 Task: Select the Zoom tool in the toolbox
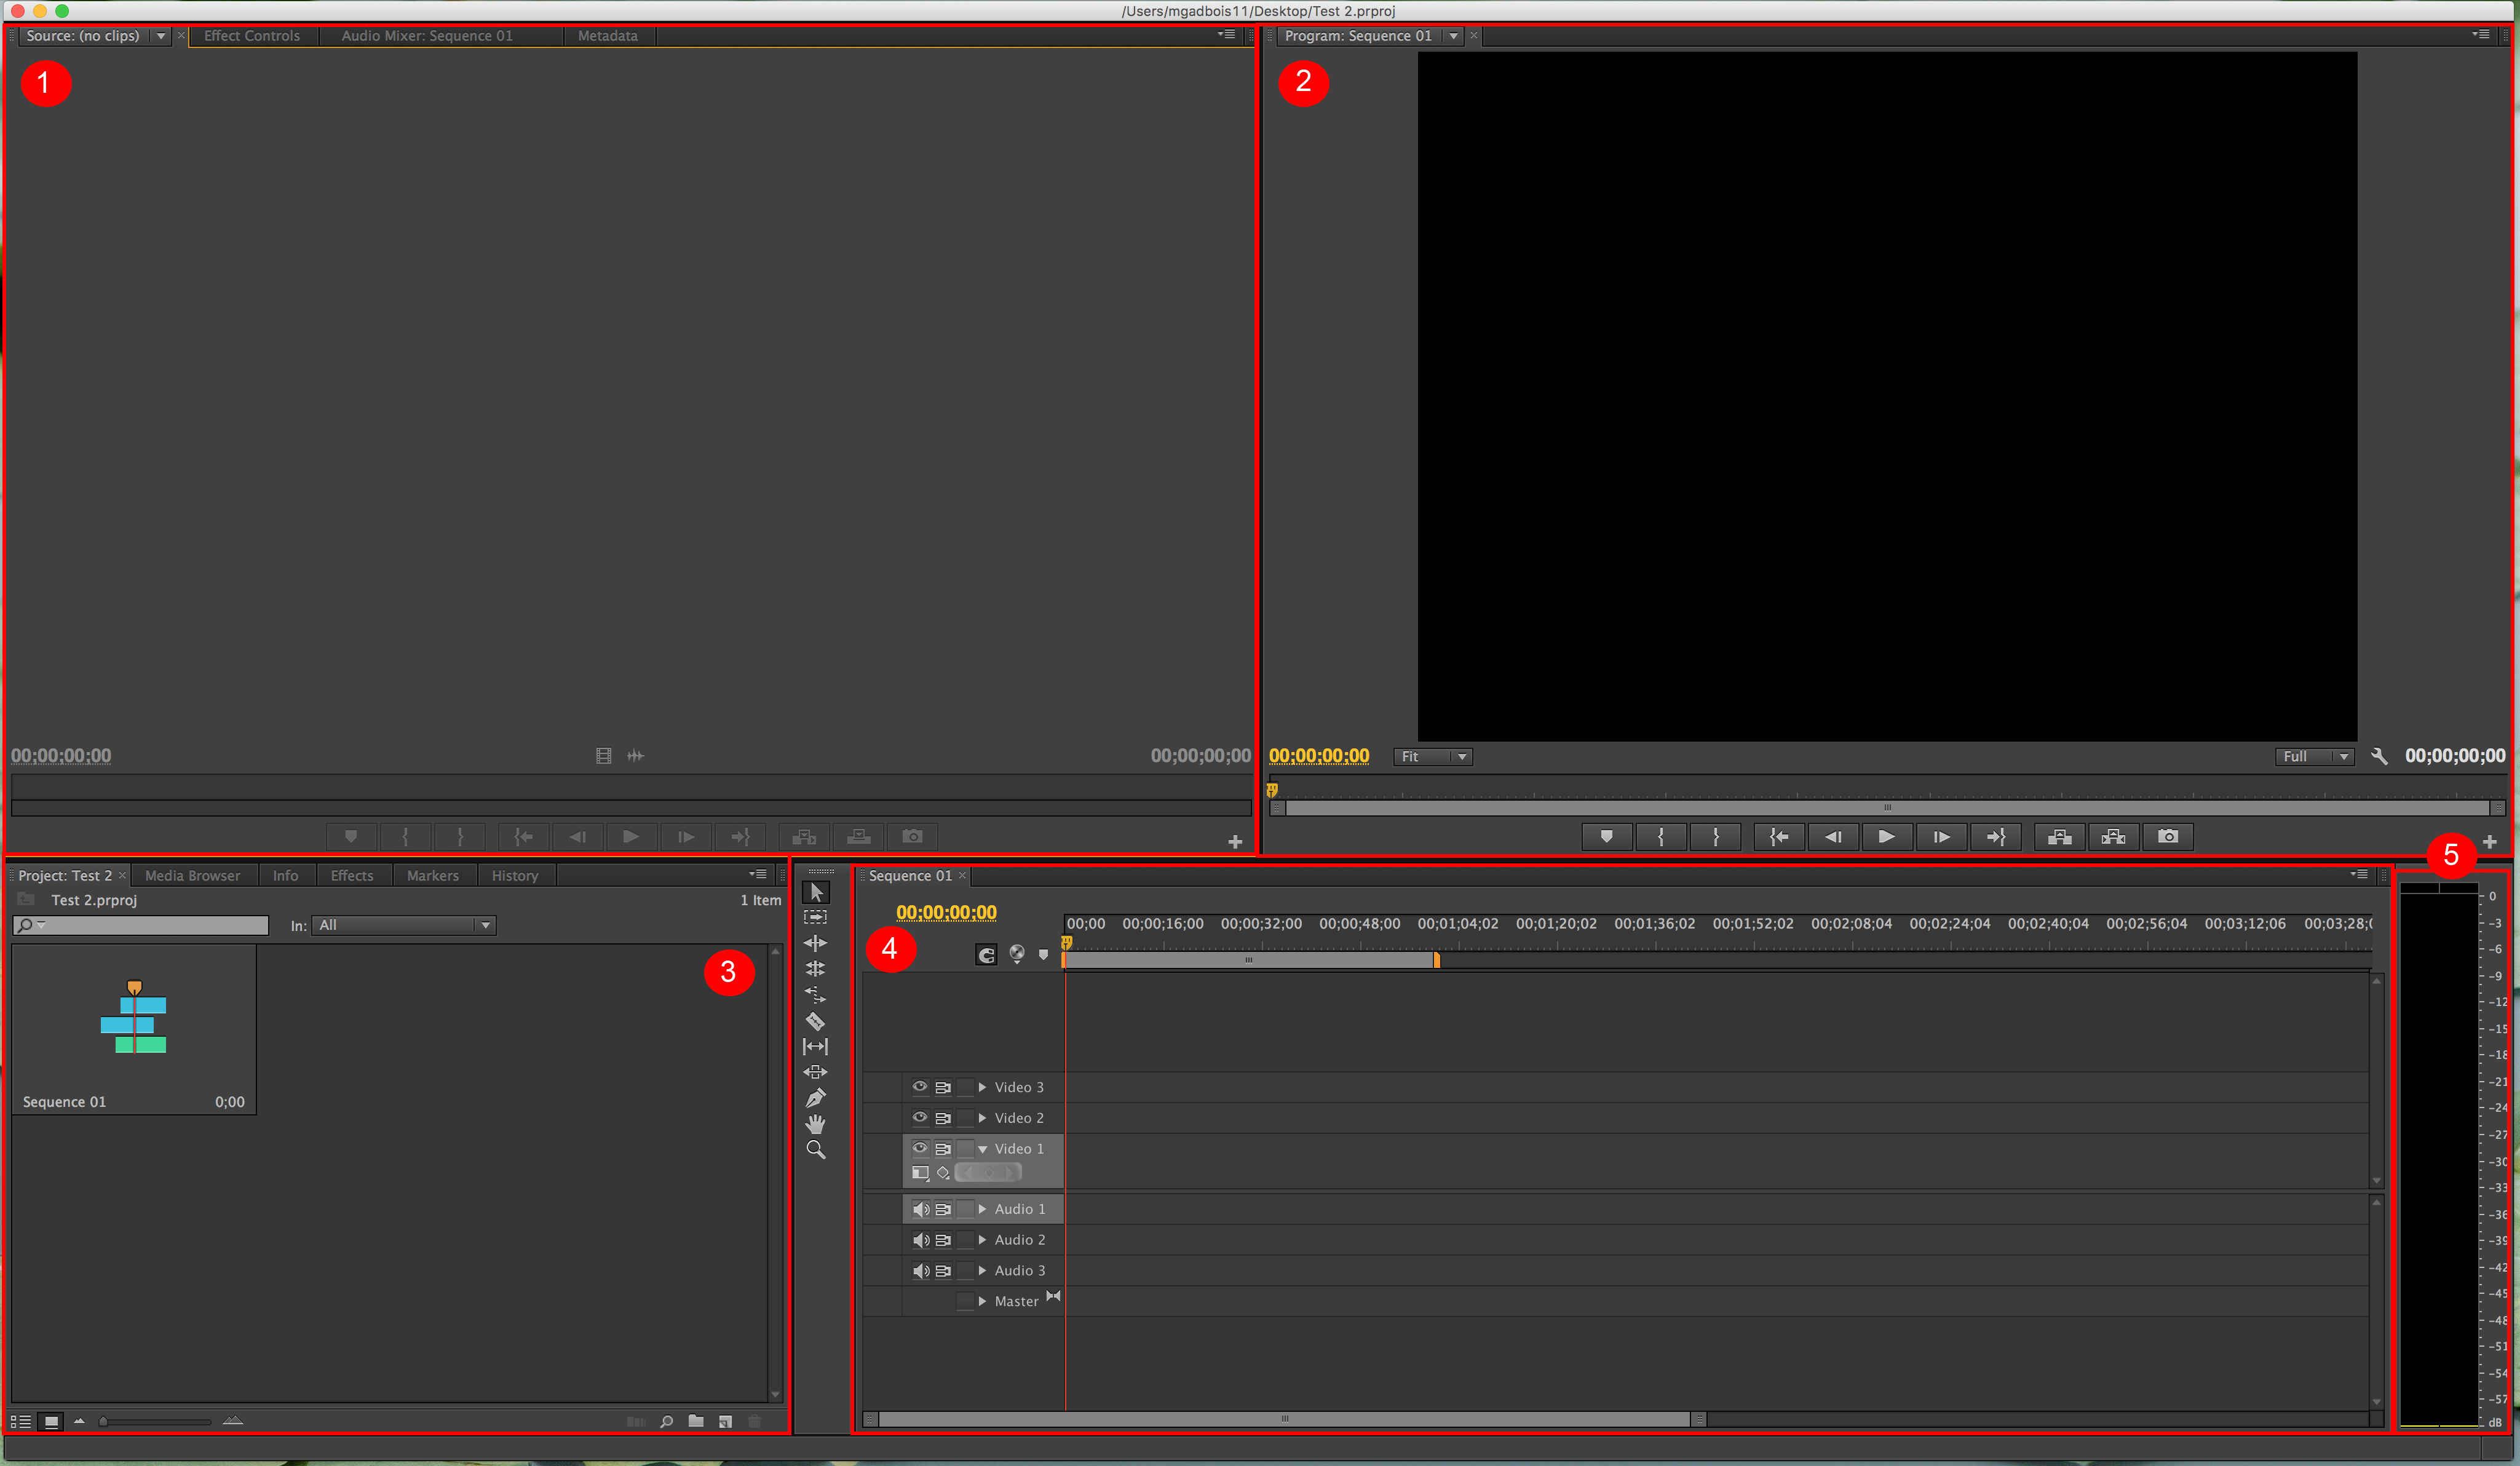coord(815,1150)
